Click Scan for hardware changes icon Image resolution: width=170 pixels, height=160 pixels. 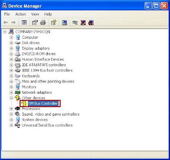tap(64, 22)
